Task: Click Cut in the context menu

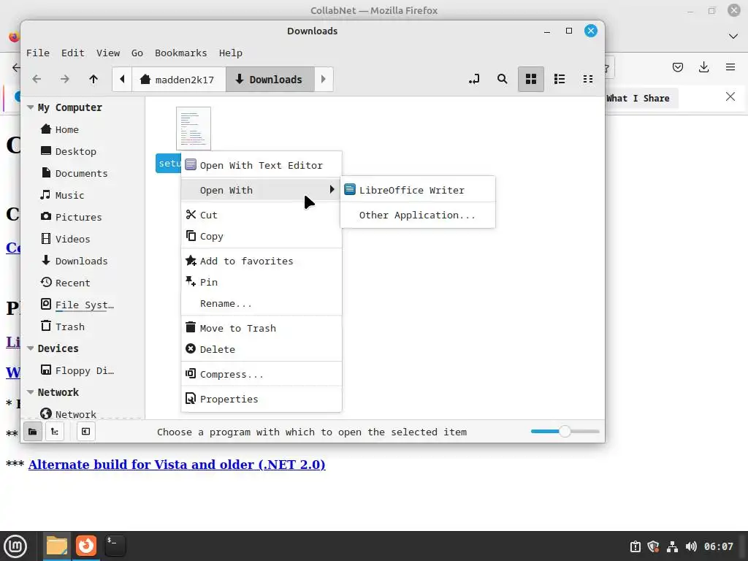Action: (261, 215)
